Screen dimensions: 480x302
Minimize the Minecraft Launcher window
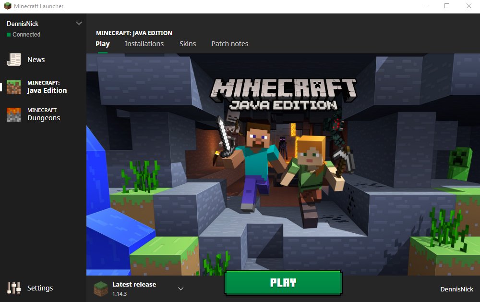pyautogui.click(x=425, y=6)
